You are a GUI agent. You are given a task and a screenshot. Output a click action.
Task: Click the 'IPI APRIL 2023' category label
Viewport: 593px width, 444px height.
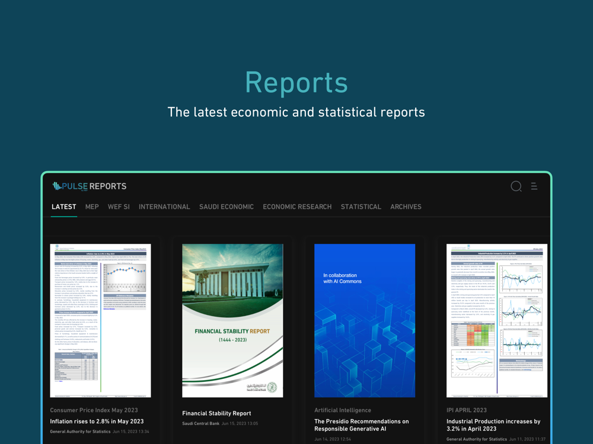click(x=467, y=410)
